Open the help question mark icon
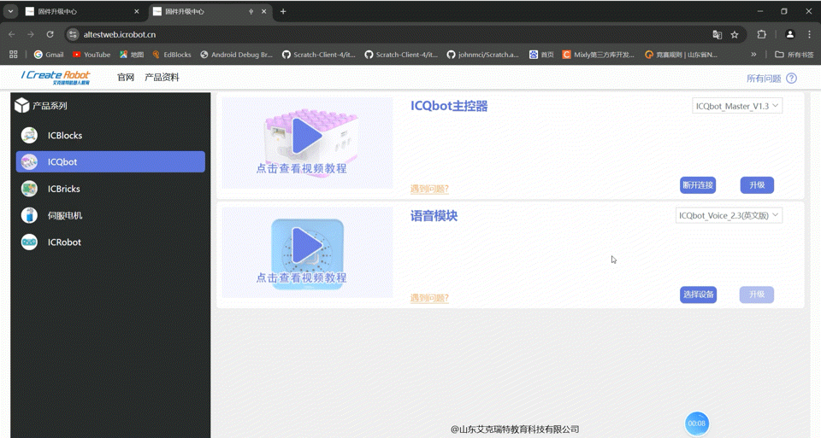 (x=792, y=79)
